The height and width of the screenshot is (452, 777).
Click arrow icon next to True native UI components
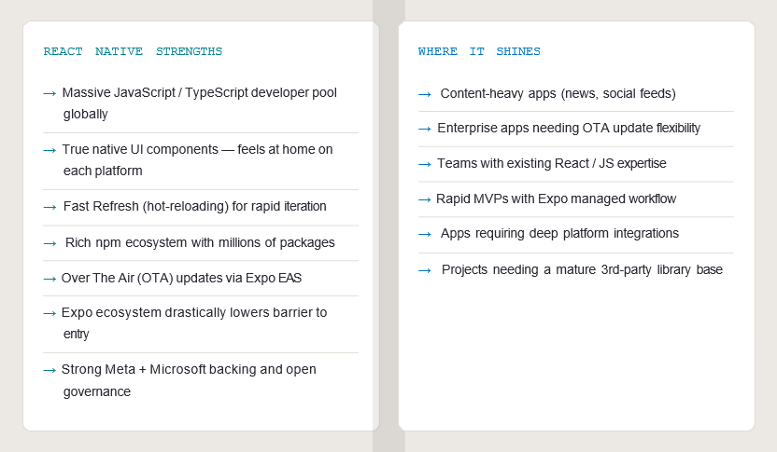point(50,150)
